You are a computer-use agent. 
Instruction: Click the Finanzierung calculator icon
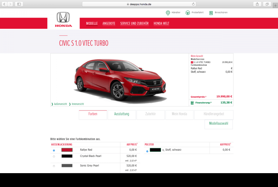(x=192, y=103)
